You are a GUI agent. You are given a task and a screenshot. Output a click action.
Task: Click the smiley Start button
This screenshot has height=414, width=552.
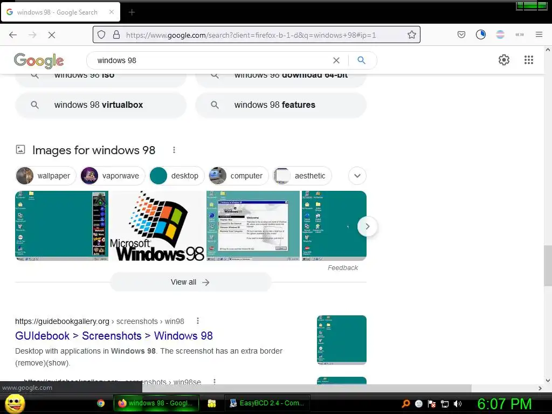15,403
